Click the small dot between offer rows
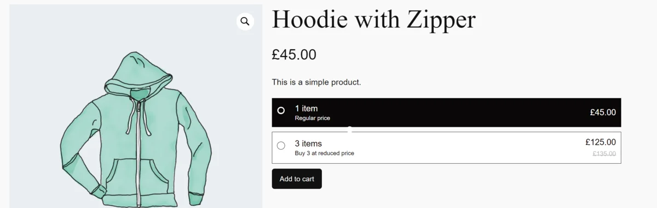The height and width of the screenshot is (208, 657). pyautogui.click(x=349, y=129)
